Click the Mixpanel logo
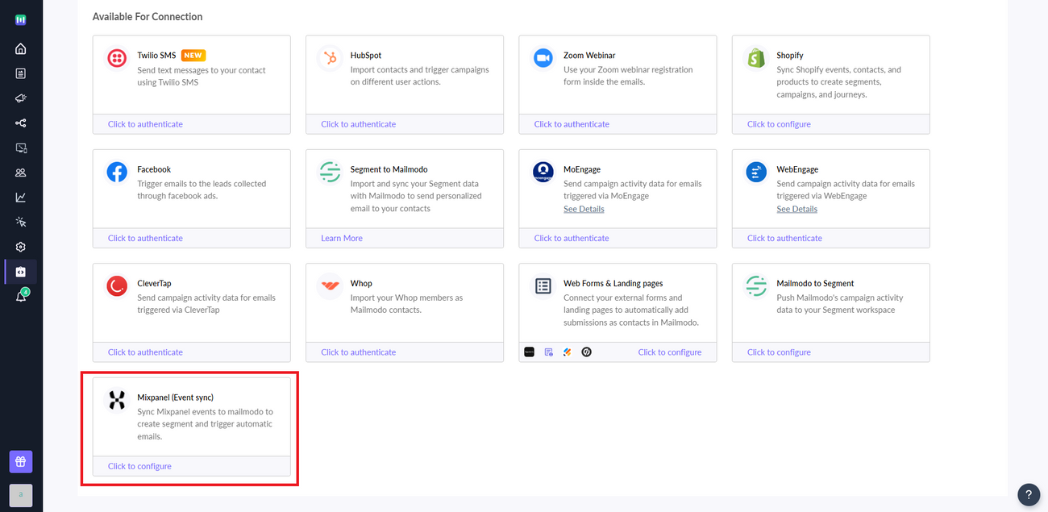 117,400
